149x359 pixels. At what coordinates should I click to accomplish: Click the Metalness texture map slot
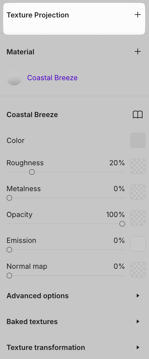[138, 192]
